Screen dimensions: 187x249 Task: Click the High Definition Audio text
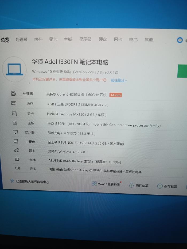click(95, 170)
